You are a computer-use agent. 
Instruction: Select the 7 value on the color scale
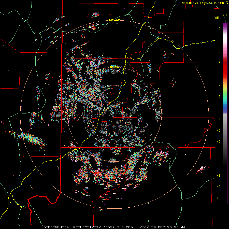tap(220, 28)
